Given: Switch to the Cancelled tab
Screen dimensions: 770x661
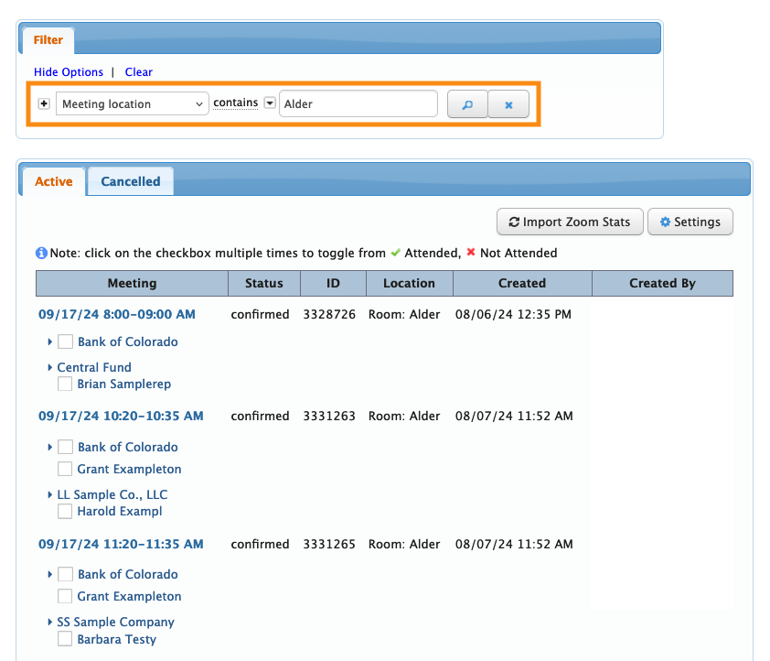Looking at the screenshot, I should coord(130,181).
